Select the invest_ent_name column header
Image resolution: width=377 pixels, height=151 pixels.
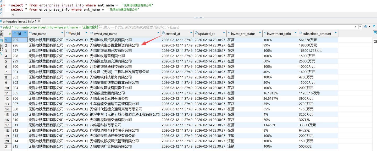(x=125, y=34)
